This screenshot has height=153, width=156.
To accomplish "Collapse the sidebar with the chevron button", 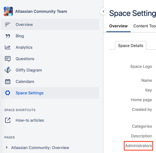I will pyautogui.click(x=103, y=11).
